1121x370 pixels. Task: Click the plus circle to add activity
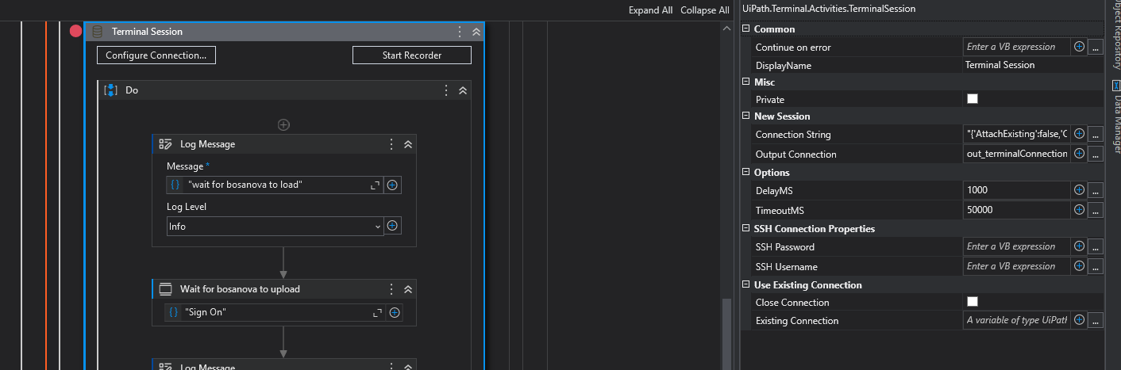[283, 124]
